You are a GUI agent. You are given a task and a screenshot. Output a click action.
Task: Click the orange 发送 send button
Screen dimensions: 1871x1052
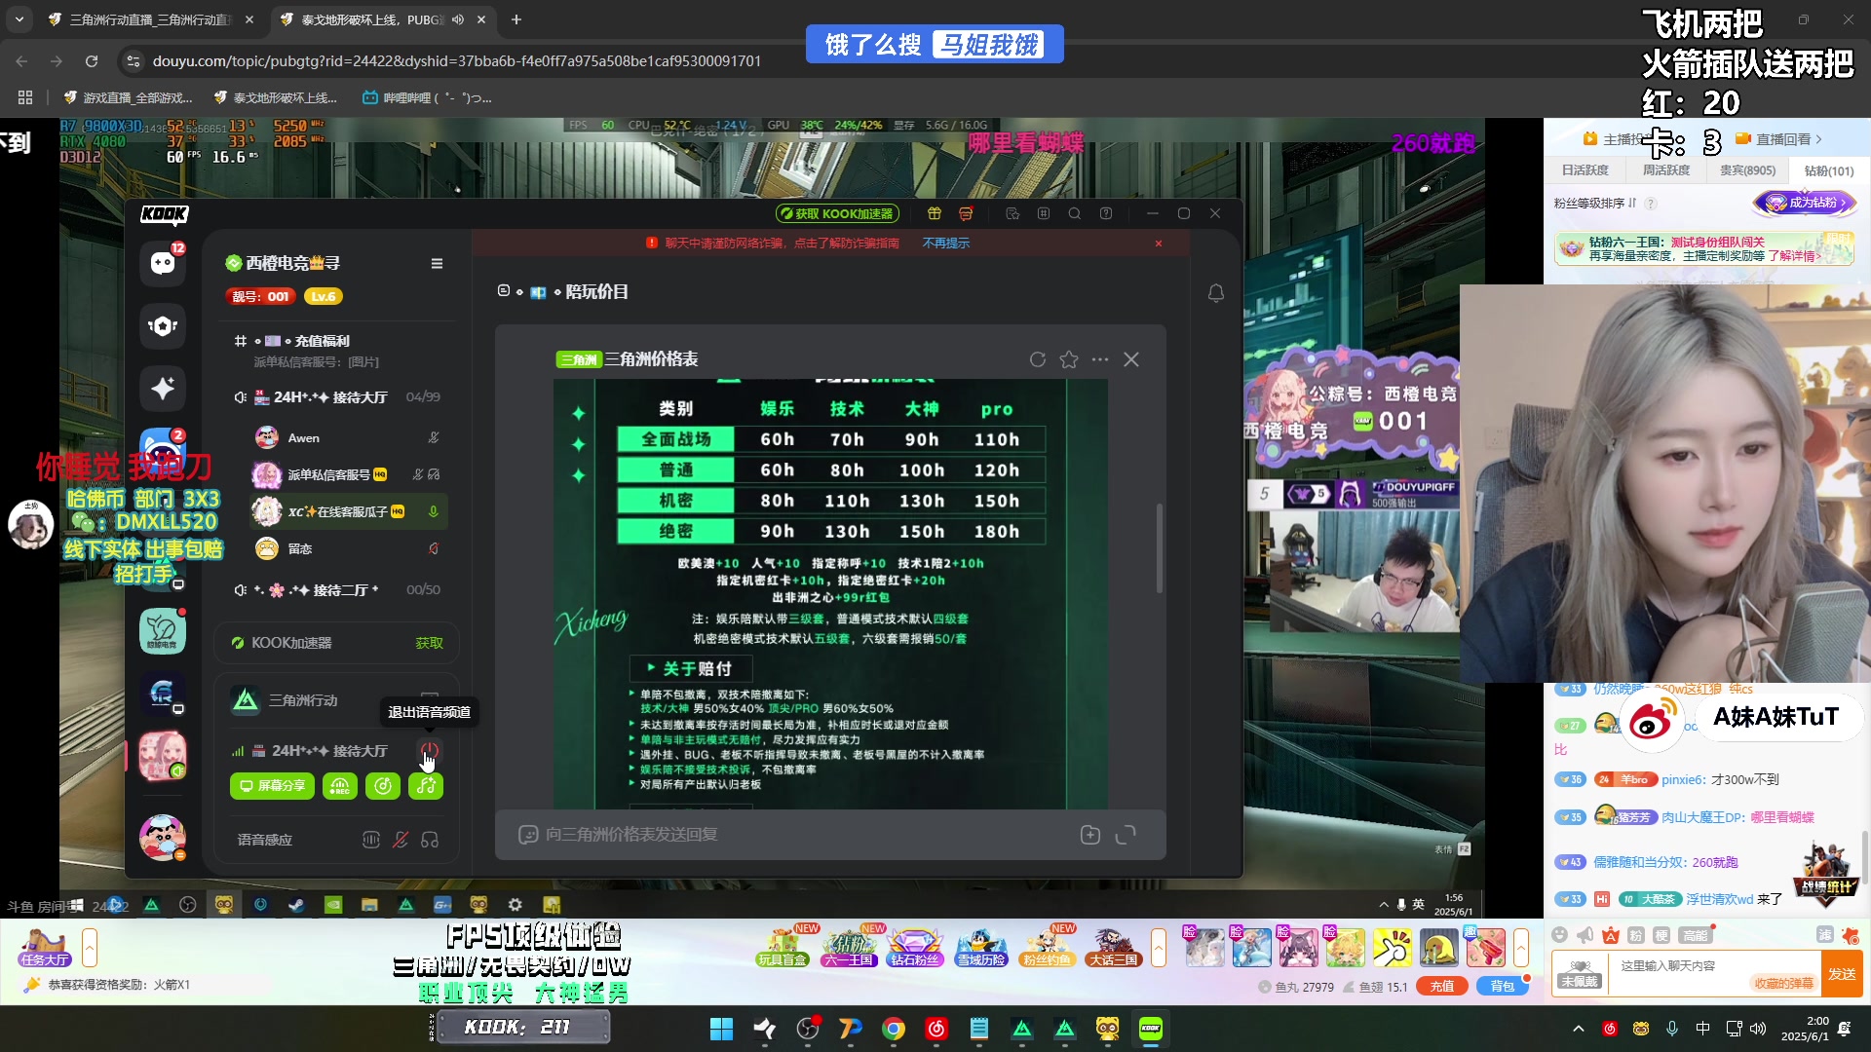tap(1842, 974)
